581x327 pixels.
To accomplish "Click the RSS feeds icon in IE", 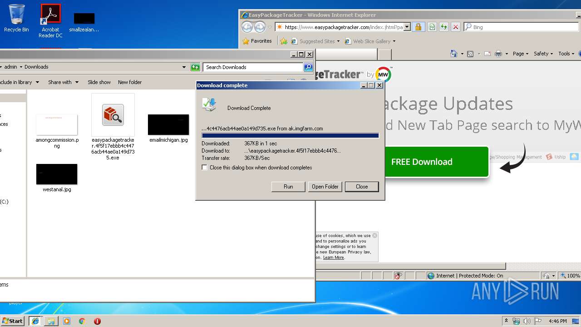I will 470,54.
